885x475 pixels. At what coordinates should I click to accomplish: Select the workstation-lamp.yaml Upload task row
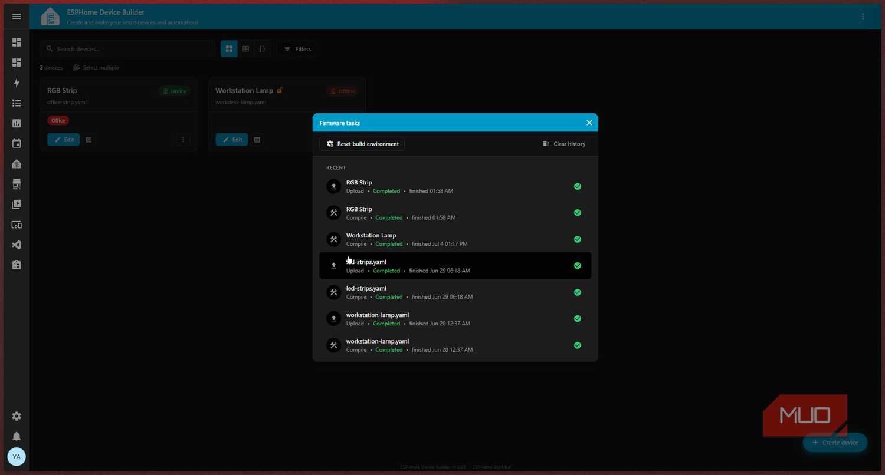[455, 319]
